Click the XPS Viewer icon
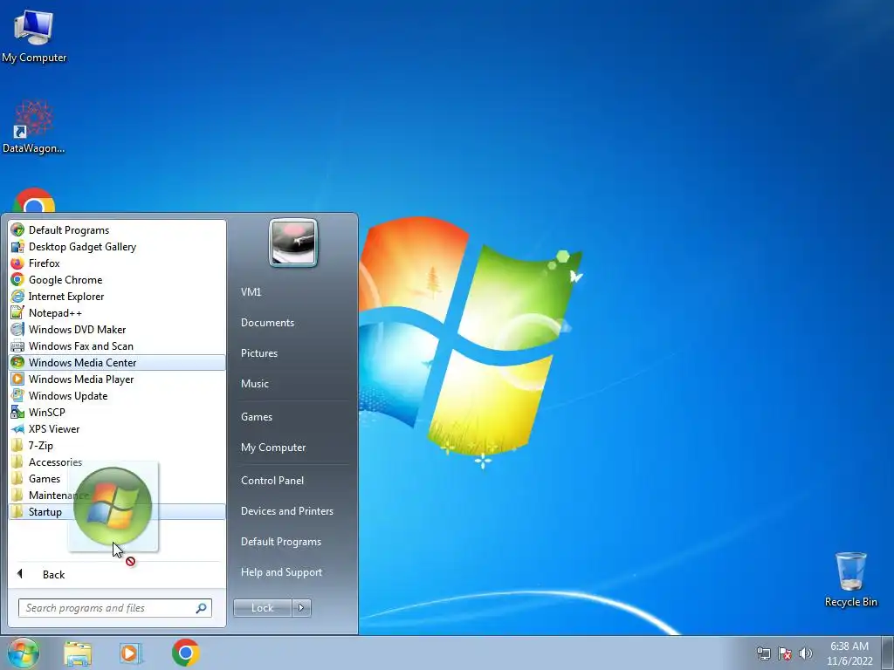 click(17, 429)
